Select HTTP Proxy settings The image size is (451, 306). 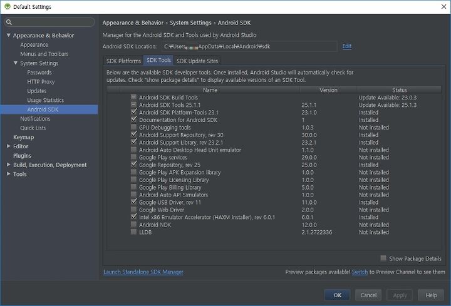click(41, 81)
